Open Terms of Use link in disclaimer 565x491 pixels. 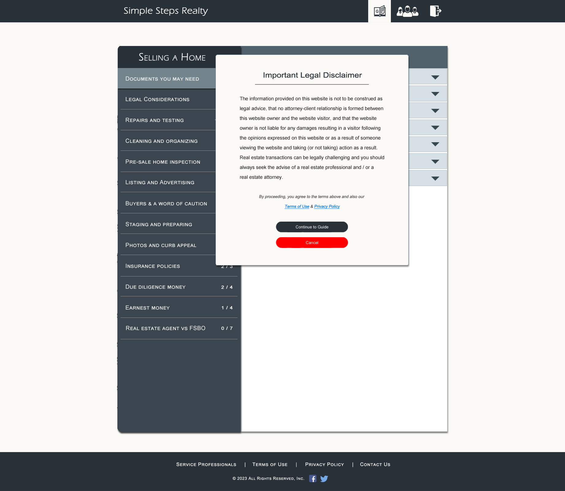pyautogui.click(x=297, y=207)
